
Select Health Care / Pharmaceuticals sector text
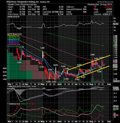[22, 5]
